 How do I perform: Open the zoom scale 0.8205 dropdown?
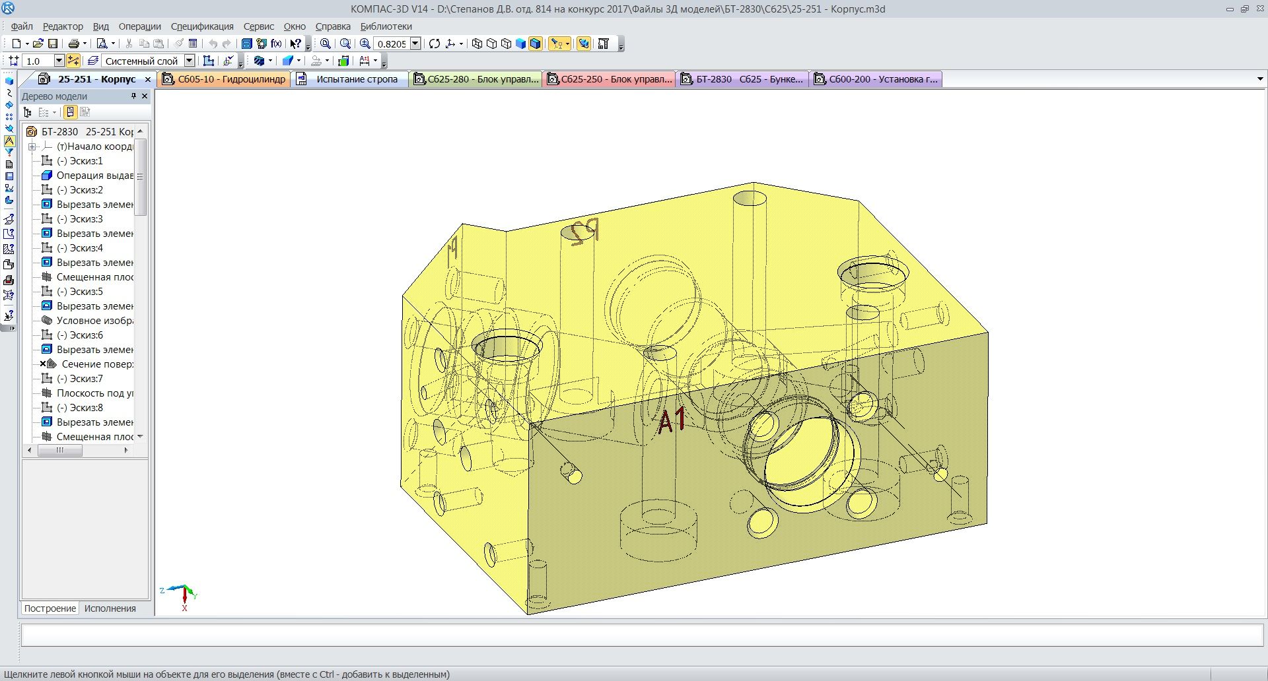[415, 44]
